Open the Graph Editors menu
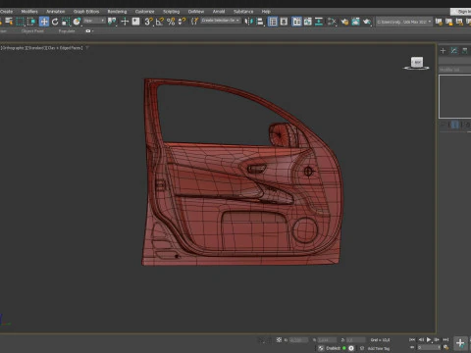 coord(86,12)
